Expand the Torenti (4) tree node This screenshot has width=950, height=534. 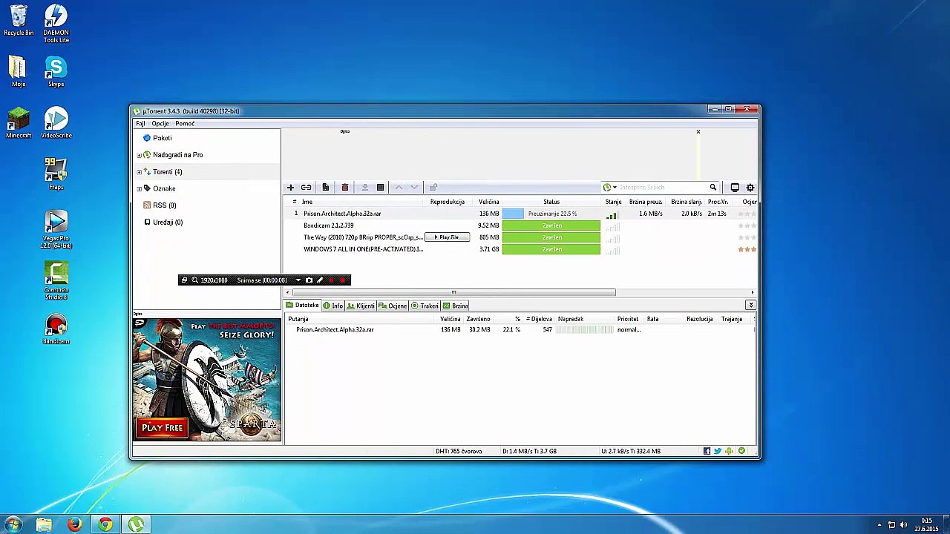click(x=139, y=172)
